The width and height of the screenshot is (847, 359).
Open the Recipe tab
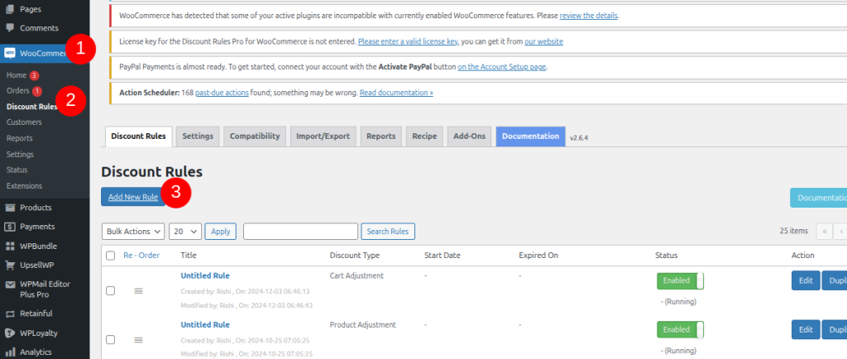[424, 136]
